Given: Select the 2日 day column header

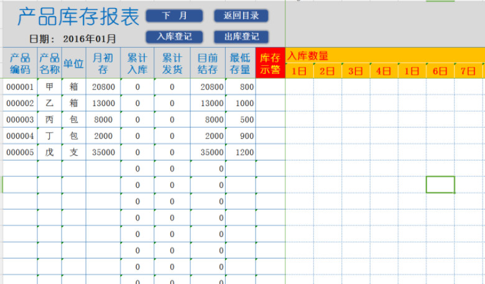Looking at the screenshot, I should [x=328, y=71].
